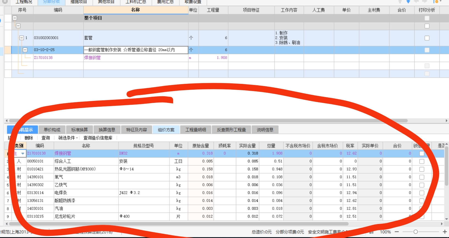Toggle lock checkbox for 电焊条 row

(422, 193)
